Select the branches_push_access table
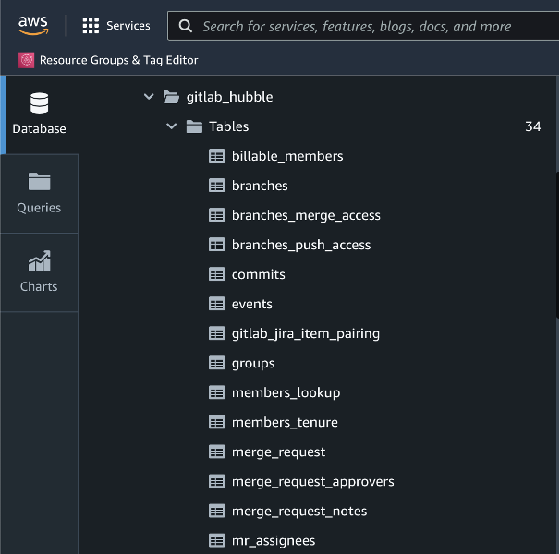 pos(301,246)
